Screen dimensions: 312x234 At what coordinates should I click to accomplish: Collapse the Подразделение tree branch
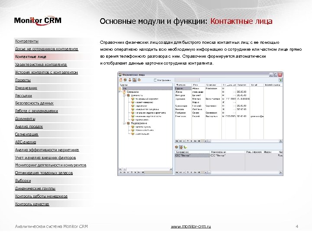click(x=124, y=123)
